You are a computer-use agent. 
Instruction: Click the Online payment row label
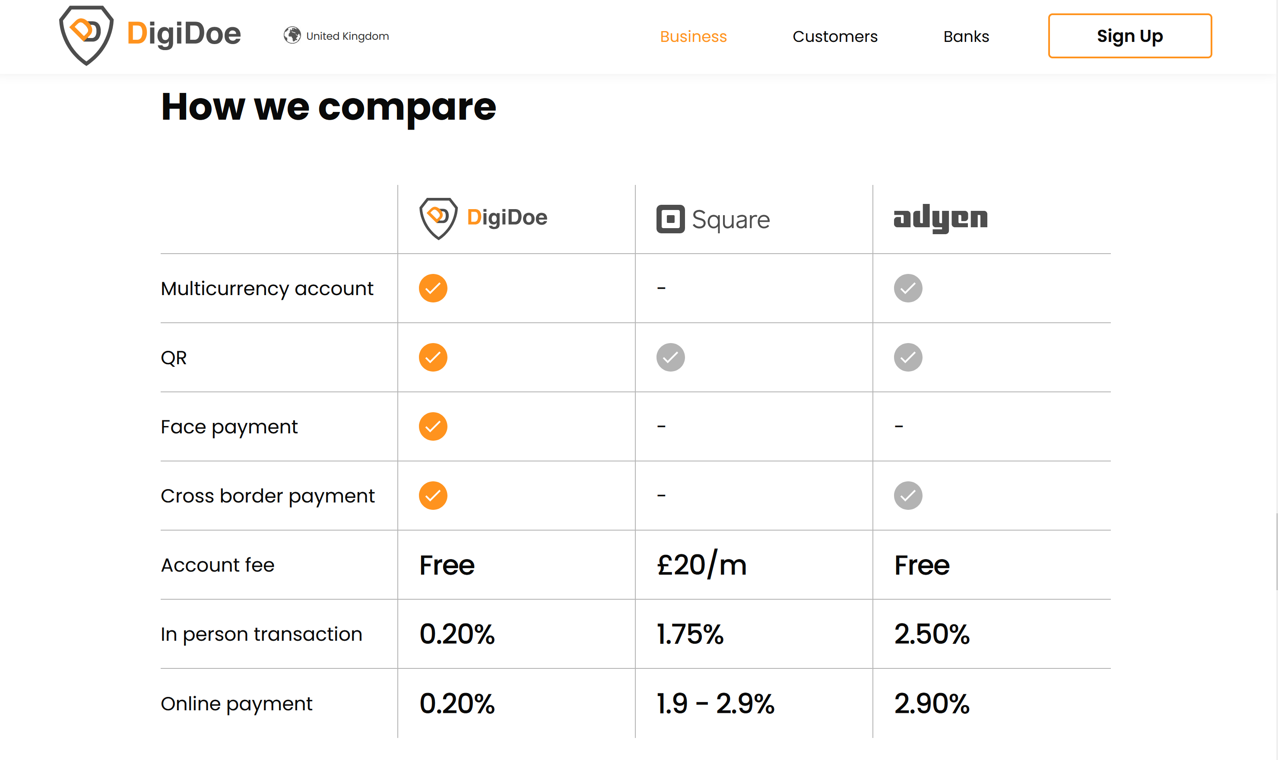236,704
